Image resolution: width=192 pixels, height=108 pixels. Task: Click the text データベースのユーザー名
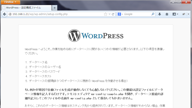[x=45, y=67]
